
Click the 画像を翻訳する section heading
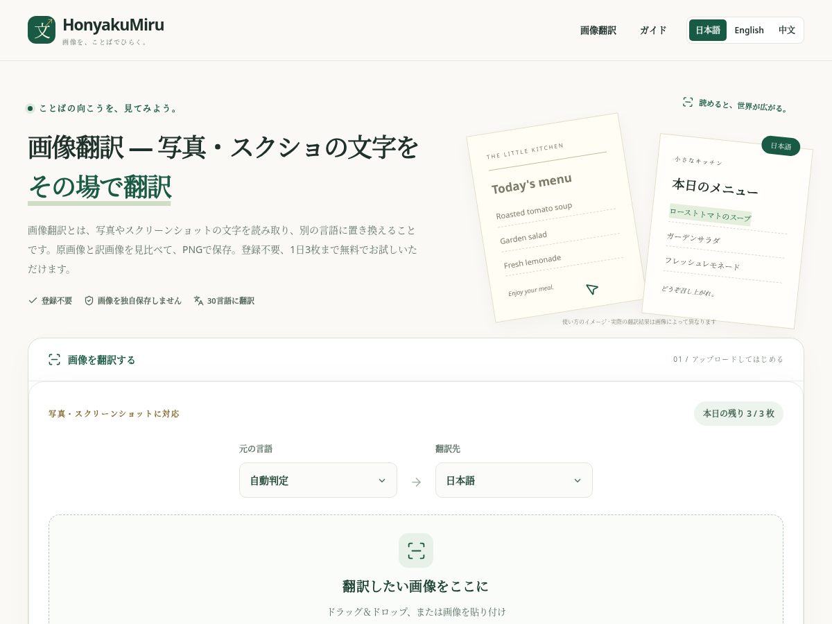click(101, 360)
